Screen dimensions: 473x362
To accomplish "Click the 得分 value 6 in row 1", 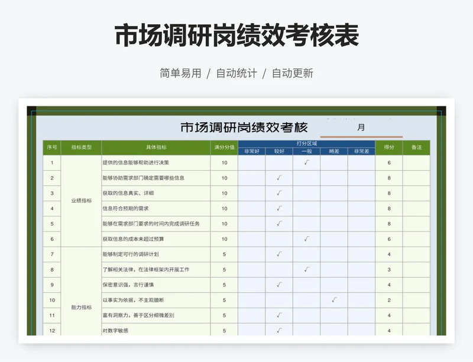I will click(389, 163).
